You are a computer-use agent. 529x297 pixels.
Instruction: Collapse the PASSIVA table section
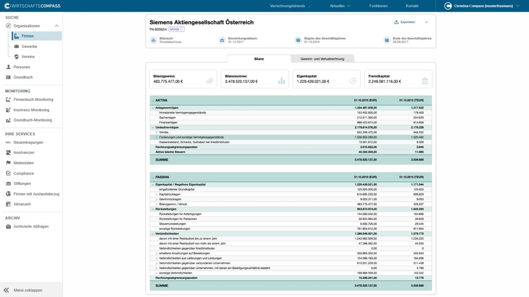coord(153,177)
